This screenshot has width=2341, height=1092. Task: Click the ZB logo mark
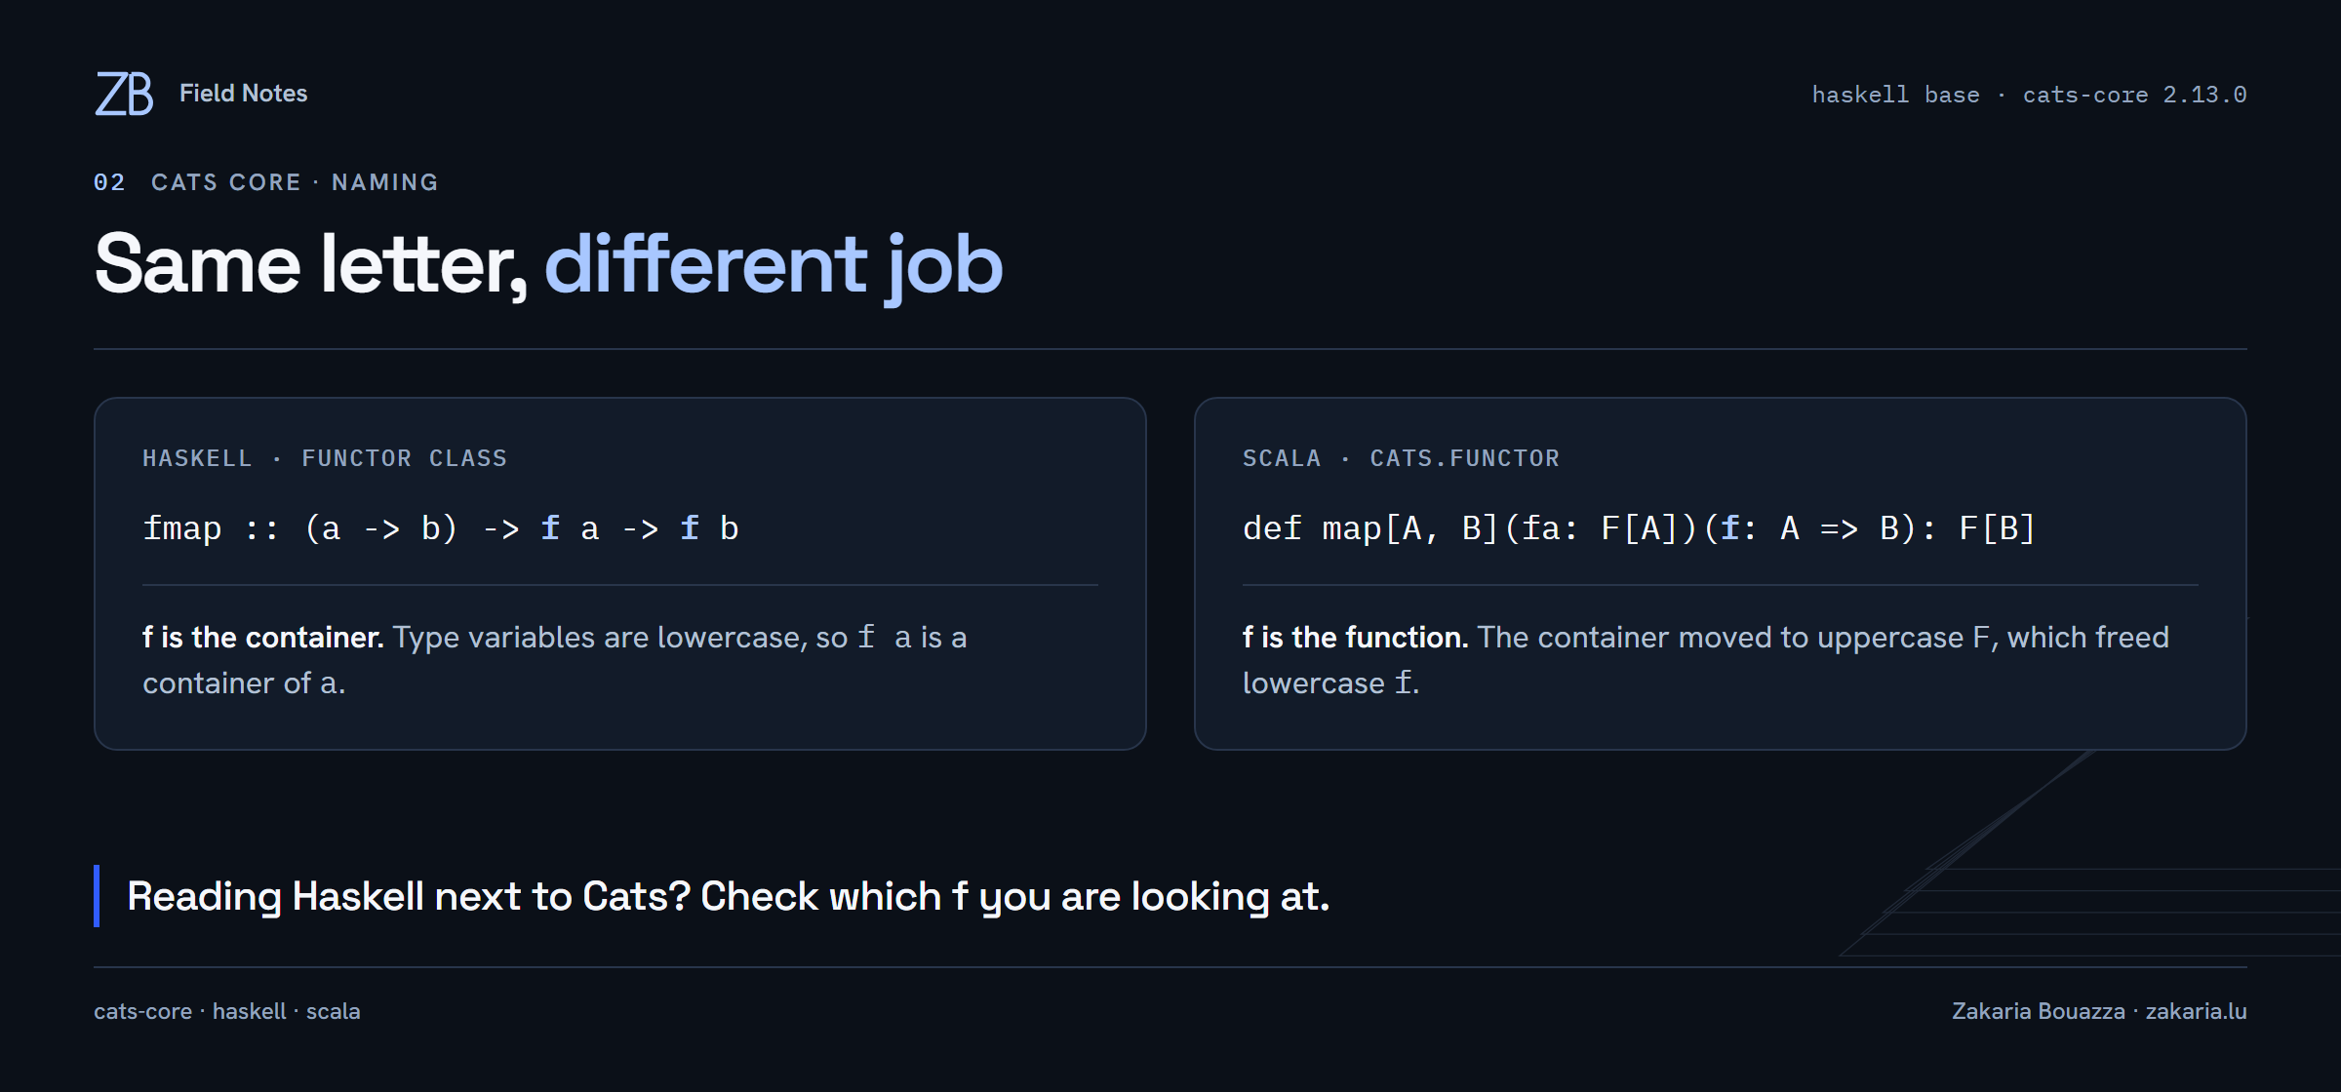coord(124,94)
